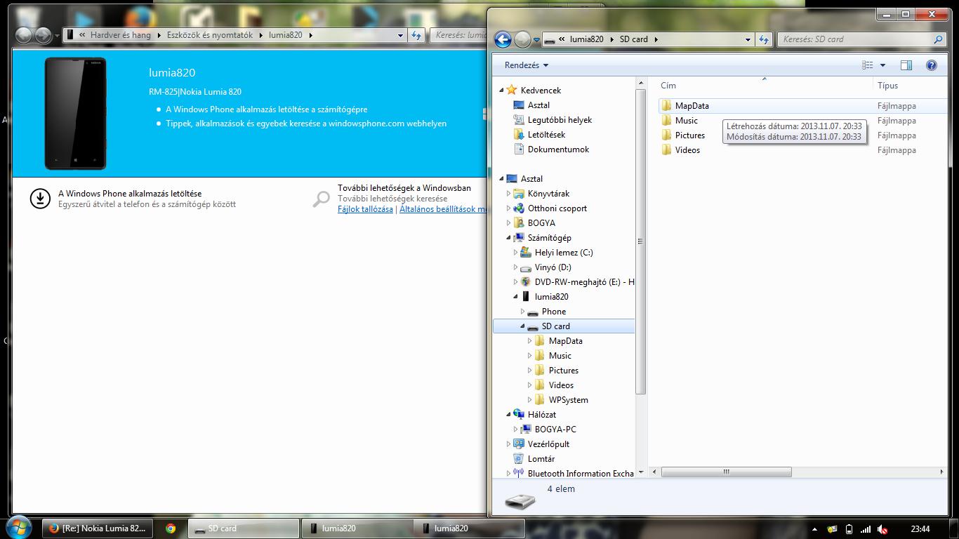
Task: Refresh the SD card window address bar
Action: point(764,39)
